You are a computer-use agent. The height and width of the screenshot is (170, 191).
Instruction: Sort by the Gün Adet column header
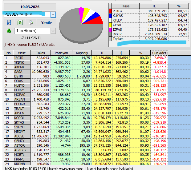click(x=159, y=53)
